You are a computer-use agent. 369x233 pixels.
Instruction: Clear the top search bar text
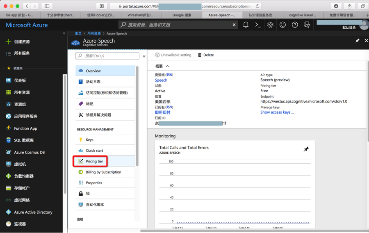[234, 25]
